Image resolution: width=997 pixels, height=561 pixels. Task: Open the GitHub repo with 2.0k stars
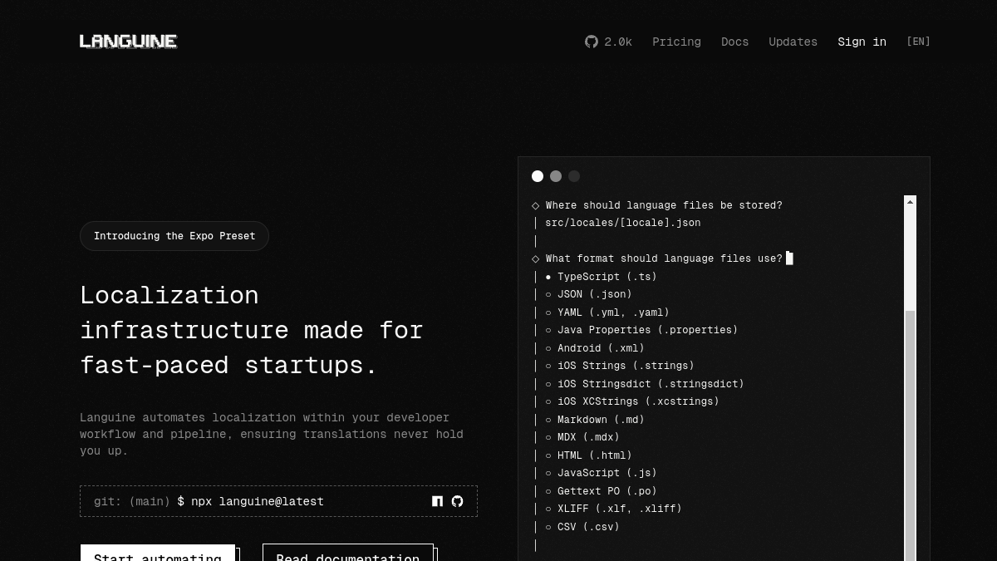point(608,42)
